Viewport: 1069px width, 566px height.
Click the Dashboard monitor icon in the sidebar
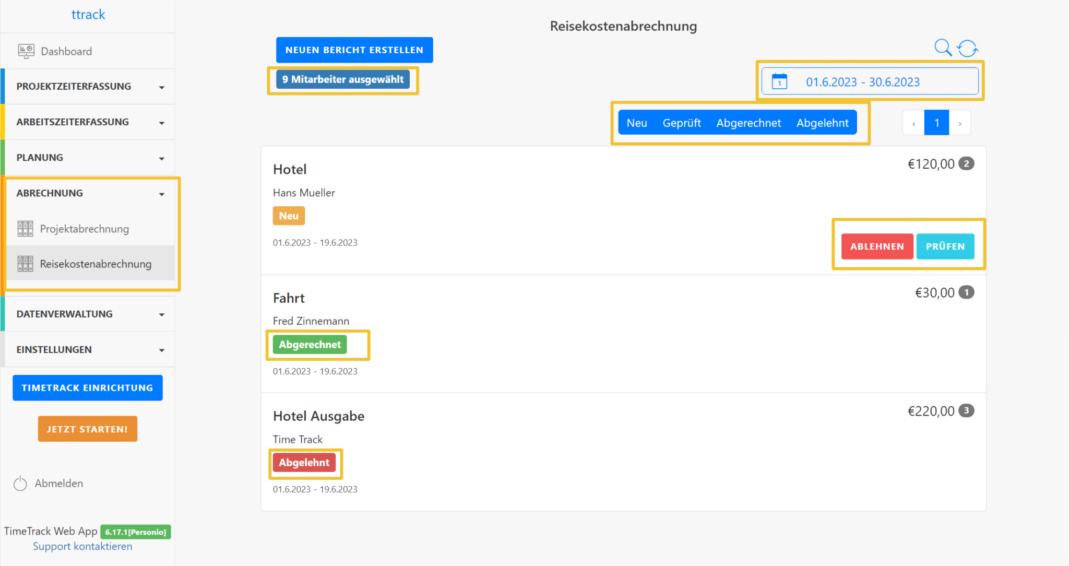[25, 51]
